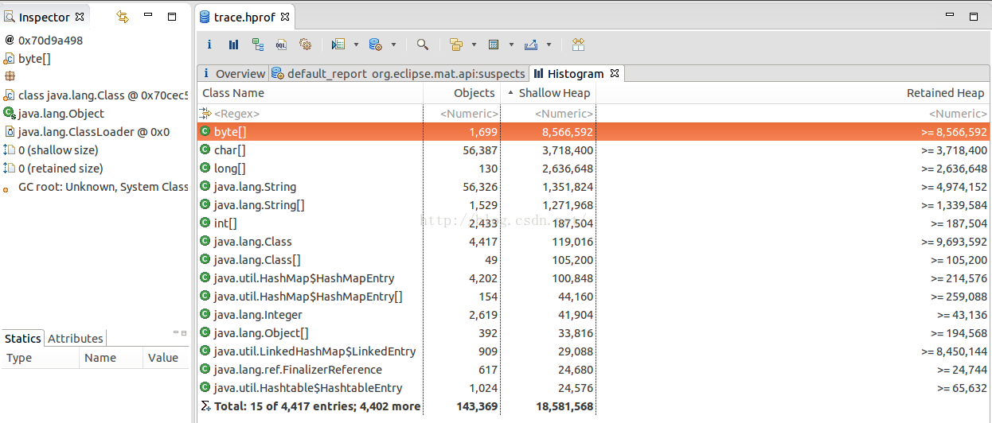
Task: Click the Compare Tables icon at toolbar end
Action: click(578, 45)
